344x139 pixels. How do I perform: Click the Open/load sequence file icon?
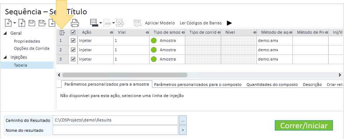[x=22, y=23]
